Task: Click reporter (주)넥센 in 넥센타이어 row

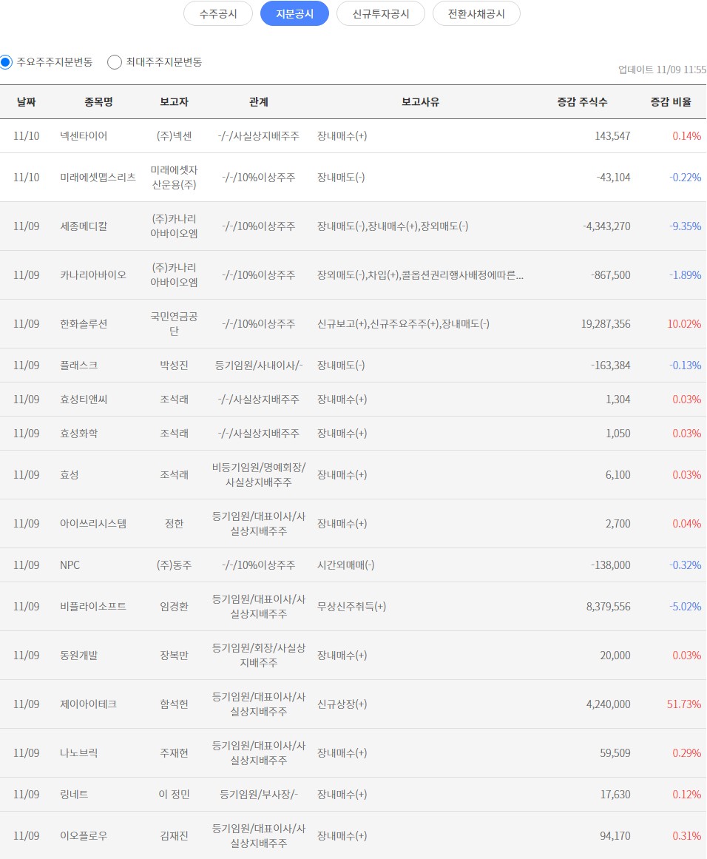Action: (x=174, y=136)
